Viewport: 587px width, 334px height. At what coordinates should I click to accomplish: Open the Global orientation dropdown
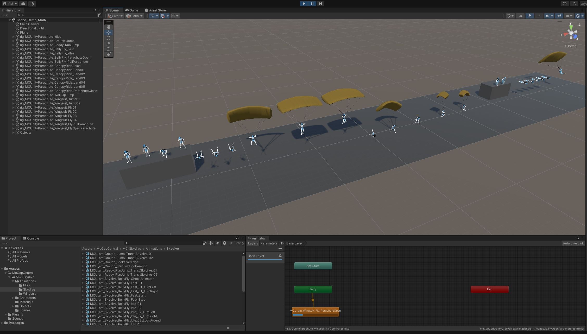click(134, 16)
